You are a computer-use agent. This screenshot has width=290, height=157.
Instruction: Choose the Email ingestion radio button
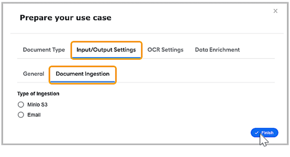21,114
